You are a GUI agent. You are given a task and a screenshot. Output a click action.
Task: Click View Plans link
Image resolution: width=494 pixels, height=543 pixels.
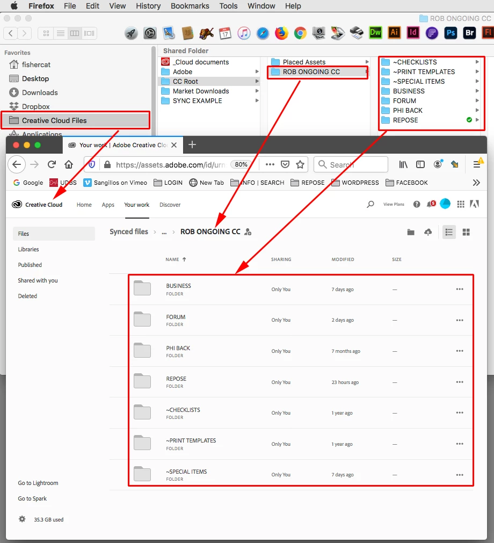coord(394,204)
